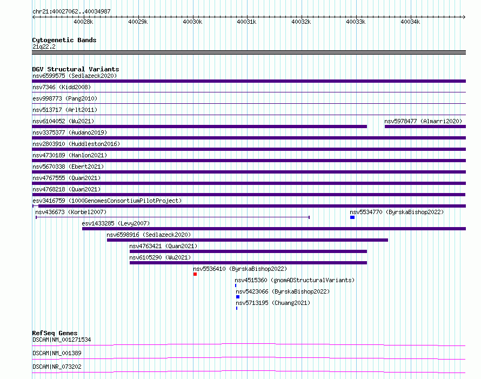Select the nsv4767555 (Quan2021) label
The width and height of the screenshot is (481, 379).
pyautogui.click(x=66, y=178)
